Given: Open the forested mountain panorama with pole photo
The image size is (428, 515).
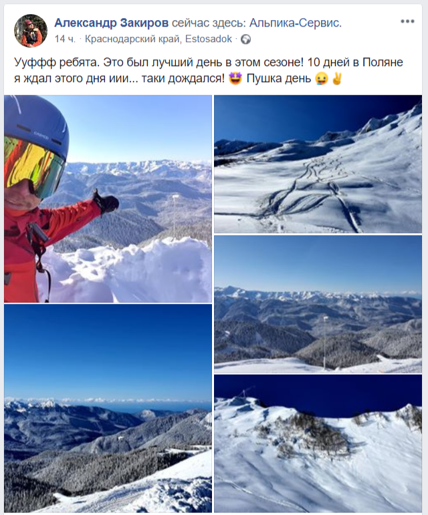Looking at the screenshot, I should (x=318, y=304).
